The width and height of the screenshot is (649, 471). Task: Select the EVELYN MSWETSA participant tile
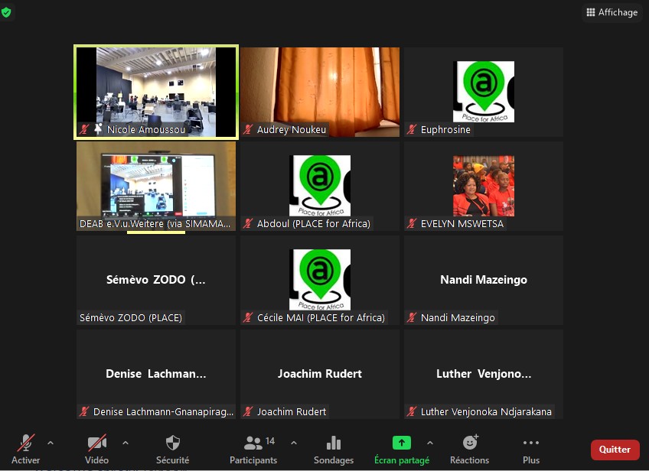[484, 186]
